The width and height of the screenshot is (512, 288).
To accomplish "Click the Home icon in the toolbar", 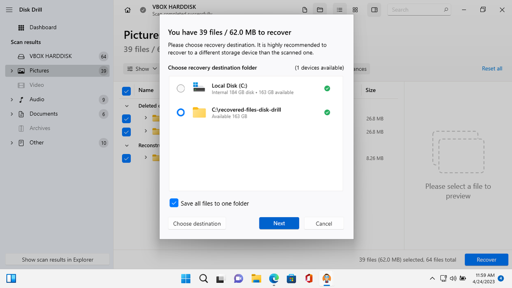I will (128, 10).
